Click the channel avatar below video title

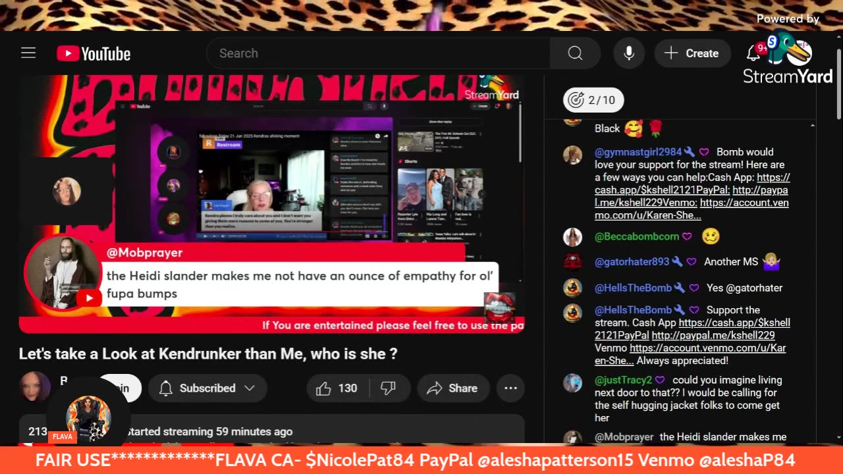click(35, 386)
